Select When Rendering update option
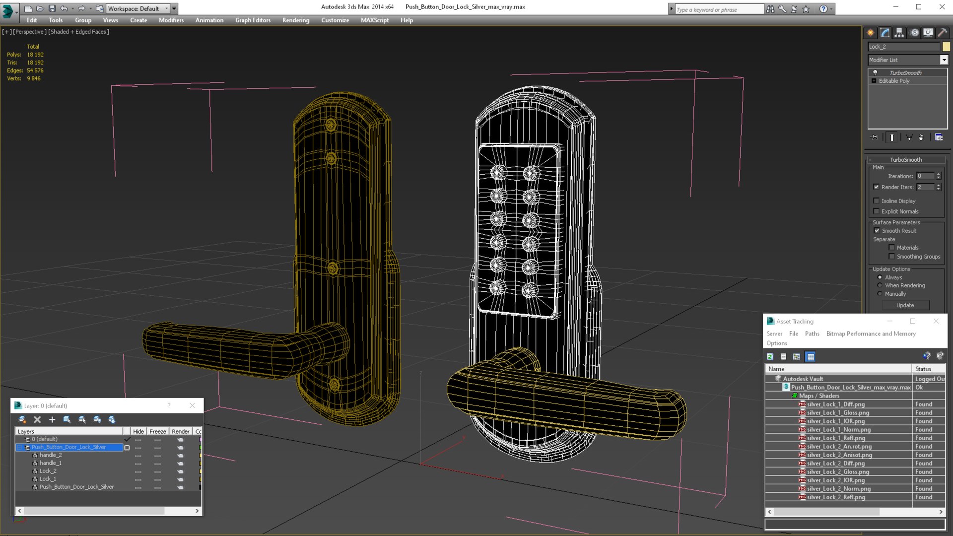Screen dimensions: 953x536 click(x=880, y=285)
